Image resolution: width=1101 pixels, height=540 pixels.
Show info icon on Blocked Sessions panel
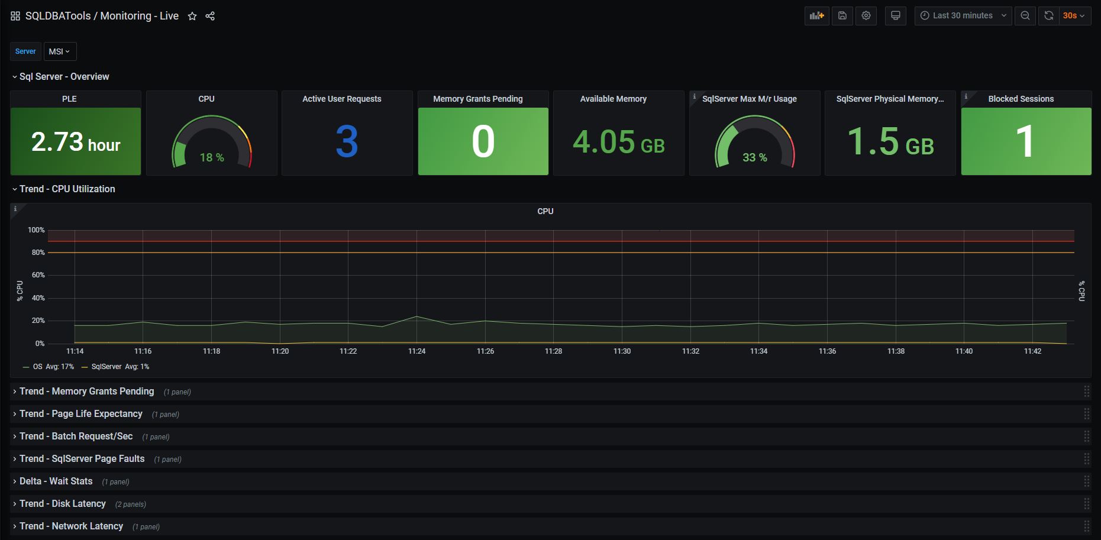click(966, 96)
